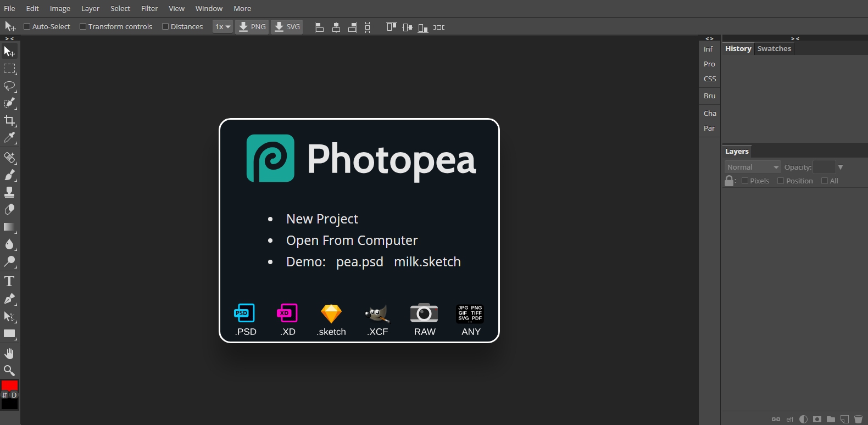Open the Normal blend mode dropdown
Screen dimensions: 868x425
752,167
